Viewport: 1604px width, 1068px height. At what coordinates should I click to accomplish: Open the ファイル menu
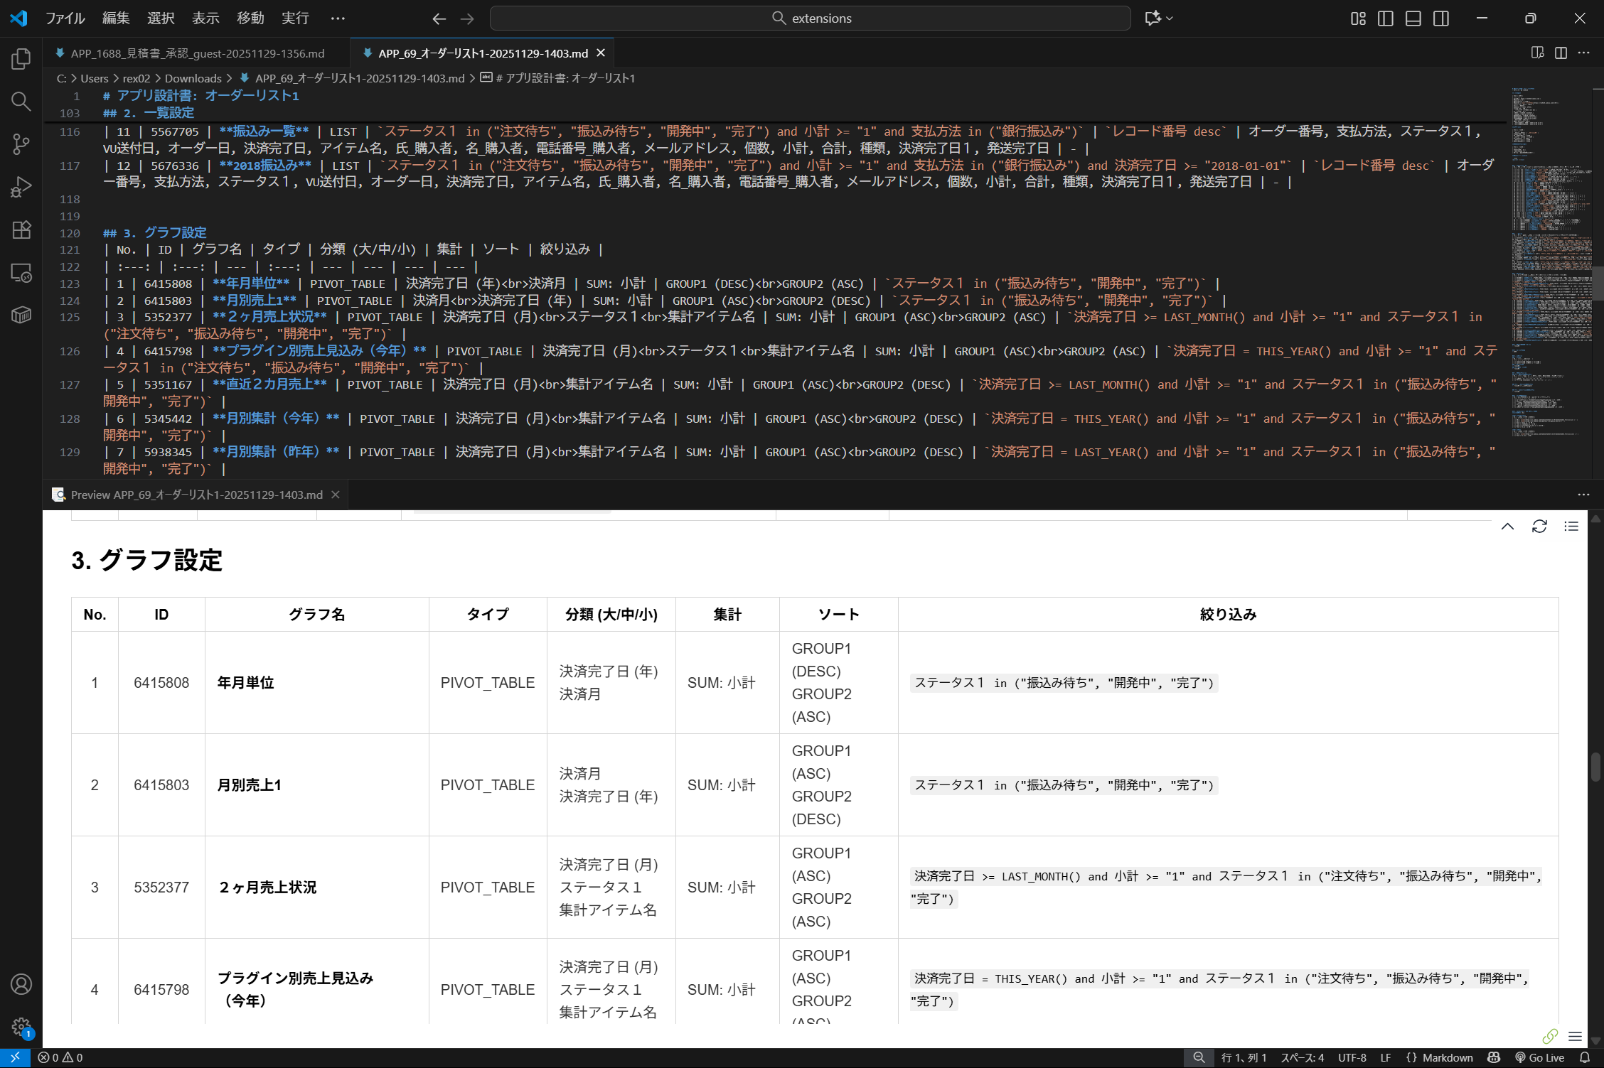tap(65, 18)
